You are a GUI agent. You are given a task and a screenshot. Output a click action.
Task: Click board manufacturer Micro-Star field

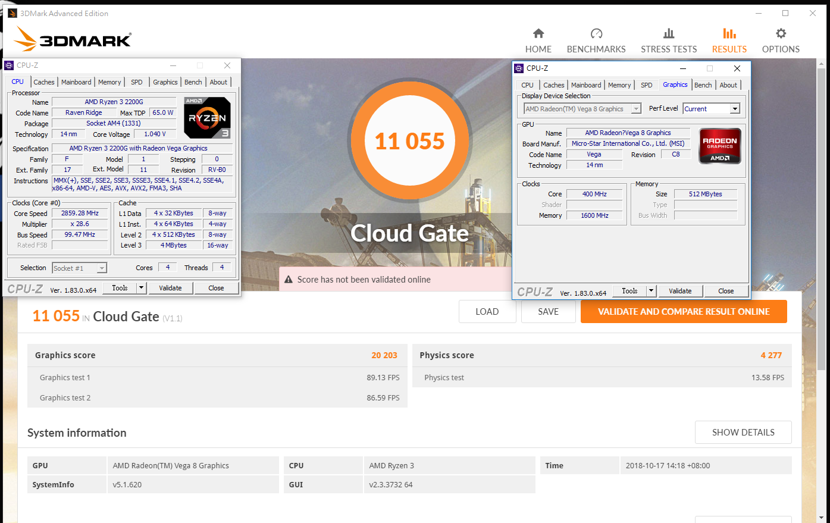pos(628,143)
